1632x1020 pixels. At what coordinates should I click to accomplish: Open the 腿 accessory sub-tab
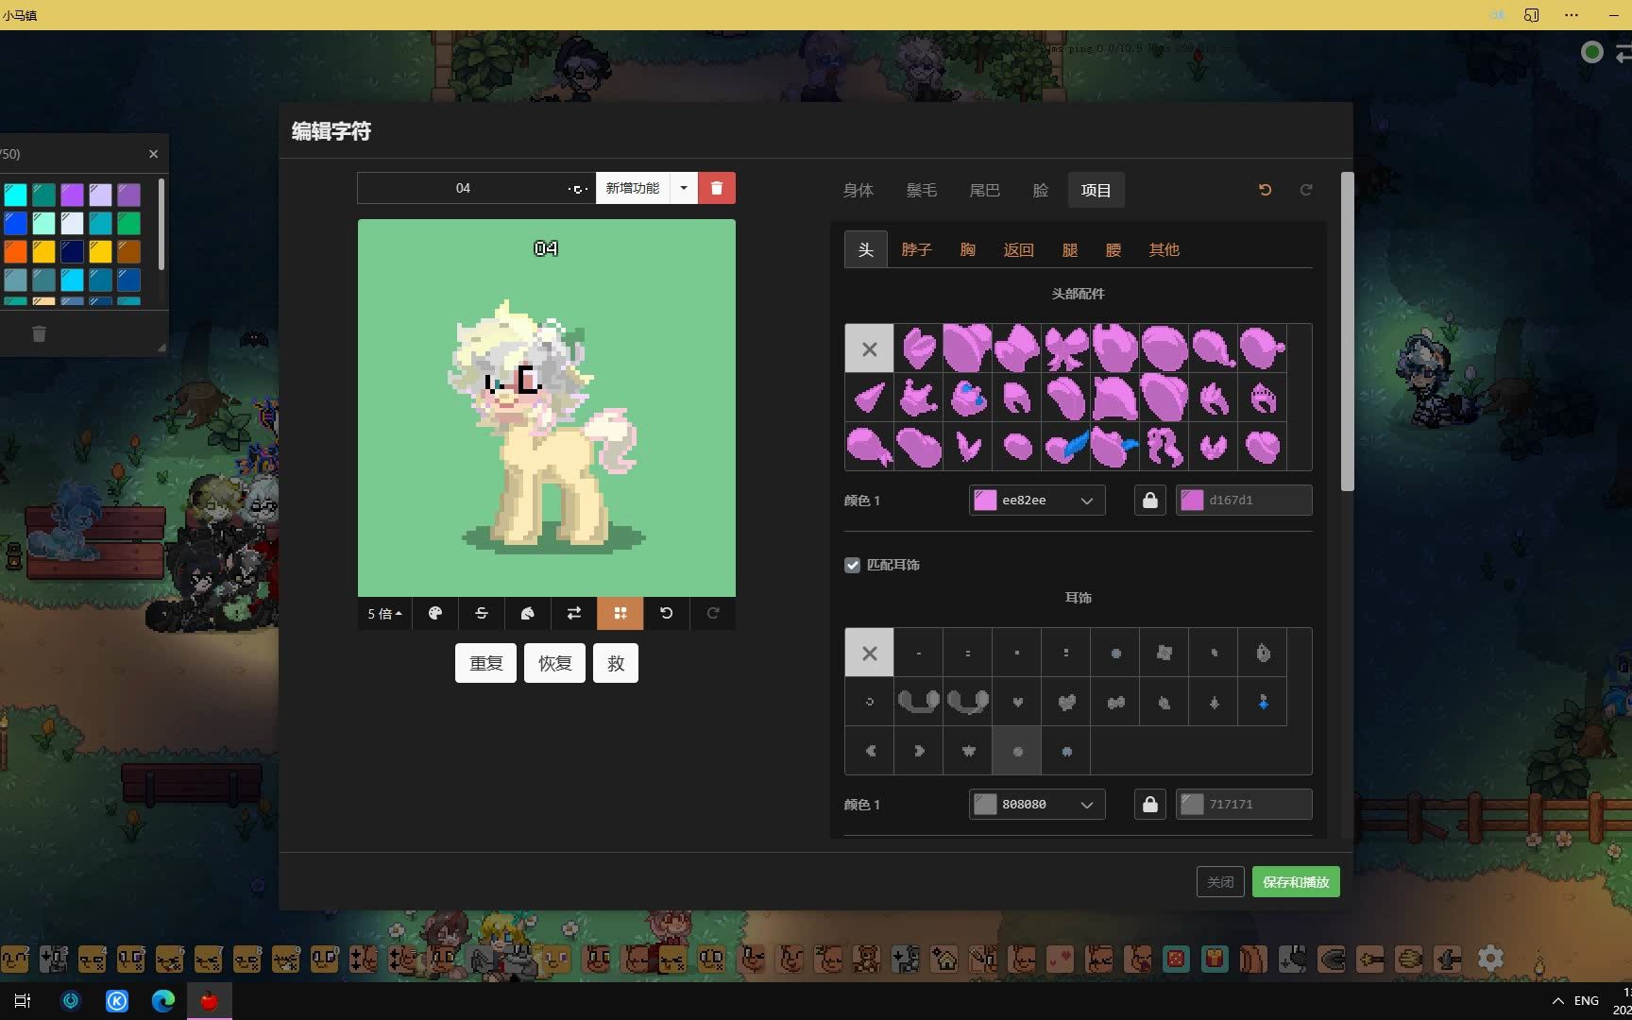[x=1070, y=249]
